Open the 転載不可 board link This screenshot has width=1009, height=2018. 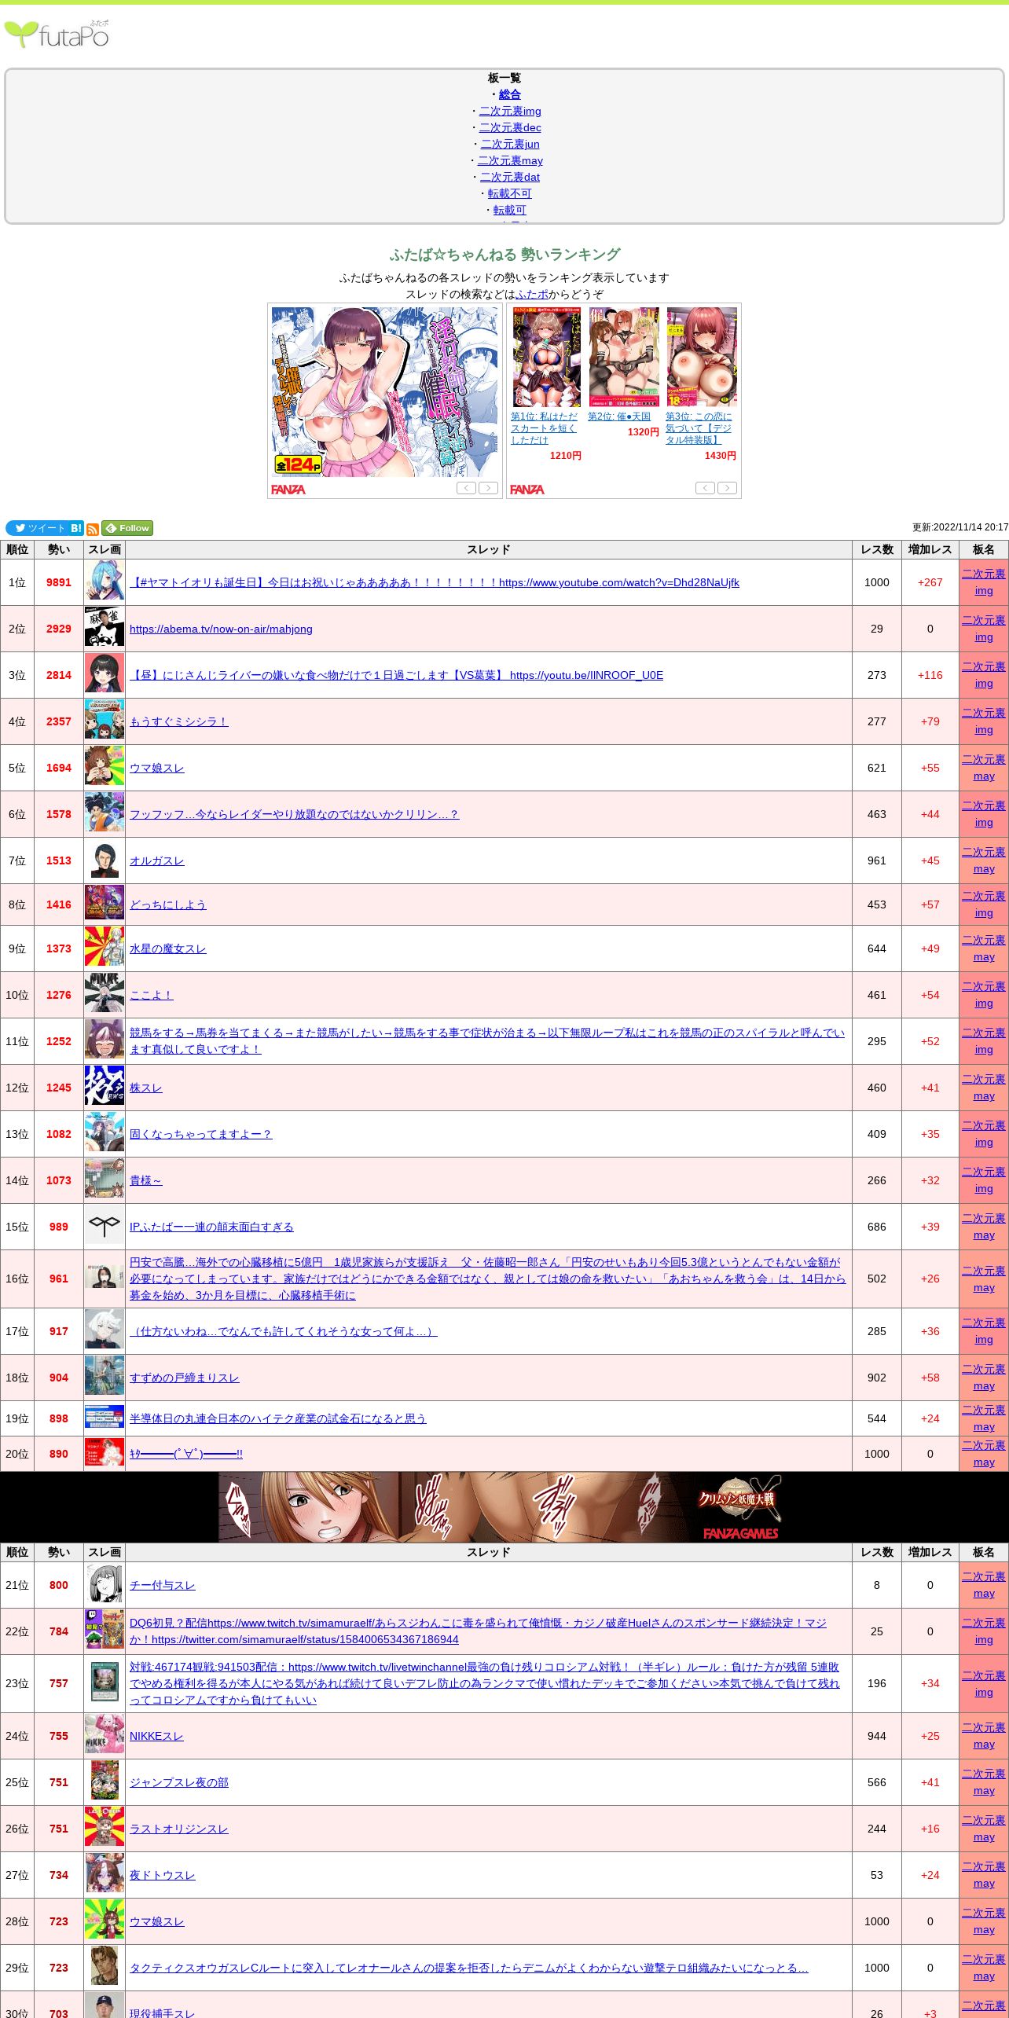510,193
